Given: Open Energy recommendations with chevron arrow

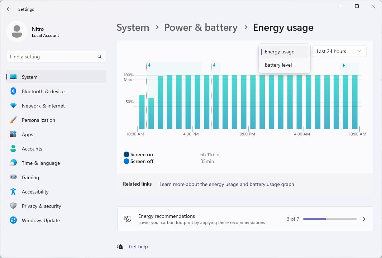Looking at the screenshot, I should [x=364, y=219].
